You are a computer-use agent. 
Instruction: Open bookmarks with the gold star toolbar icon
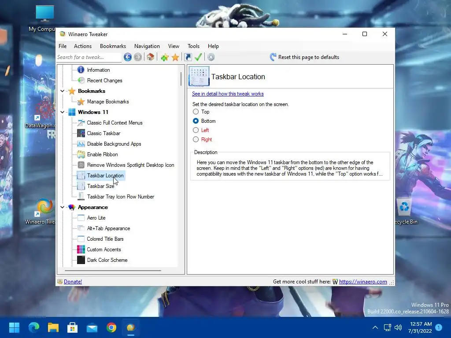175,57
